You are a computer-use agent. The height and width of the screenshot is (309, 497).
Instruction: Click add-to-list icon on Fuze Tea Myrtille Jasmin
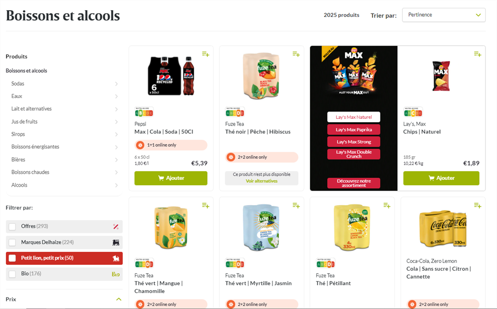point(296,206)
